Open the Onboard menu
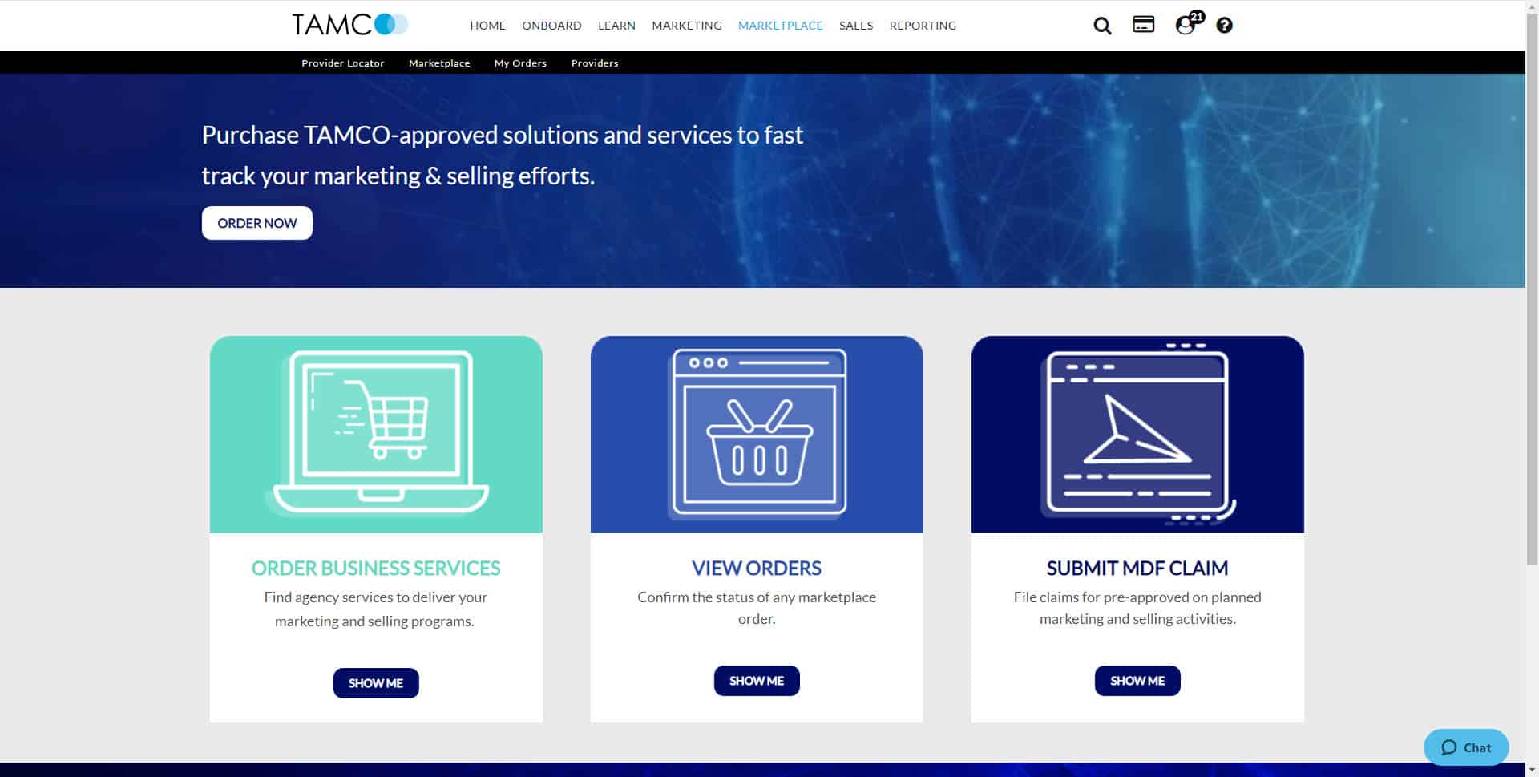This screenshot has height=777, width=1539. (x=551, y=26)
